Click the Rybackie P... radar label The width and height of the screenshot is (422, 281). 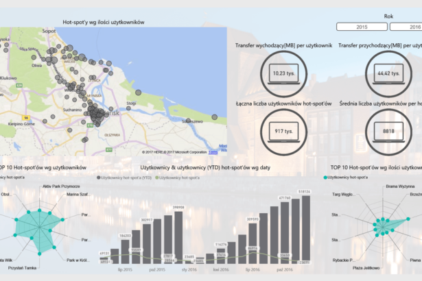coord(344,260)
